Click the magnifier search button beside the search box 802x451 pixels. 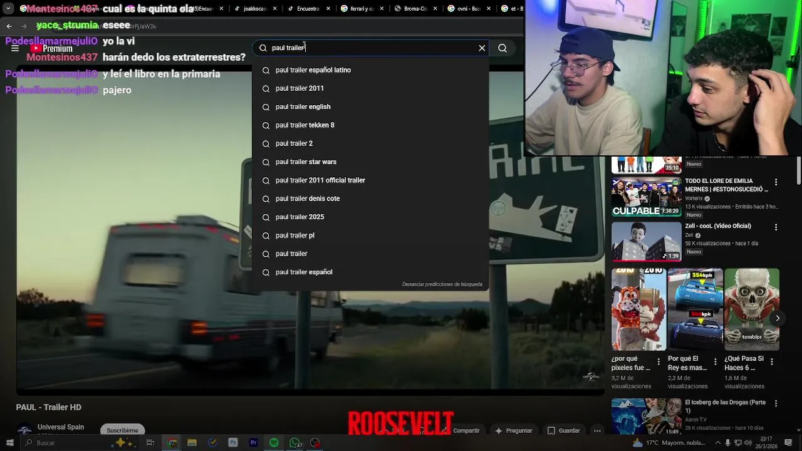[503, 48]
